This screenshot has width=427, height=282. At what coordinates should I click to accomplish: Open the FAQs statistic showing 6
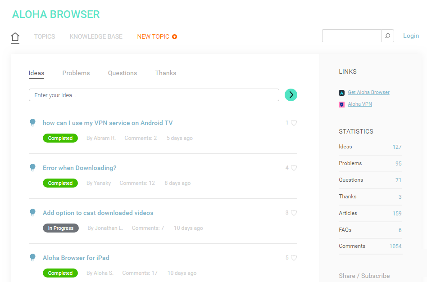point(370,230)
